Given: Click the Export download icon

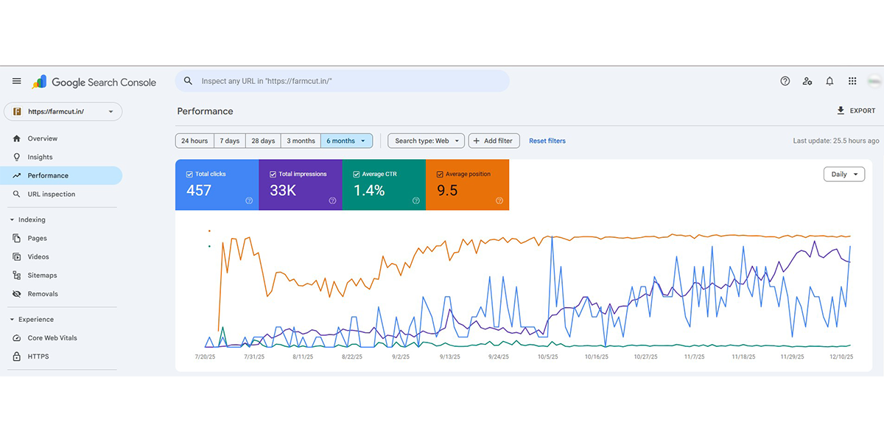Looking at the screenshot, I should tap(841, 110).
